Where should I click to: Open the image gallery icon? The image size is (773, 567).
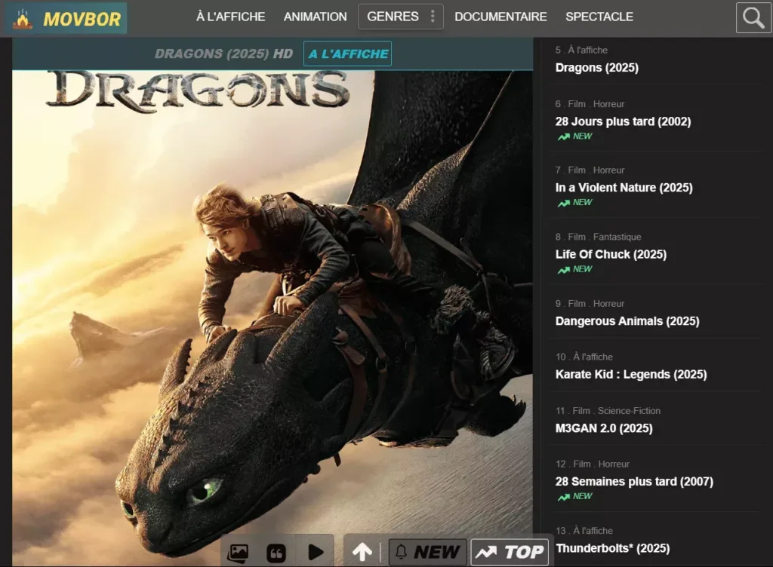(x=238, y=553)
